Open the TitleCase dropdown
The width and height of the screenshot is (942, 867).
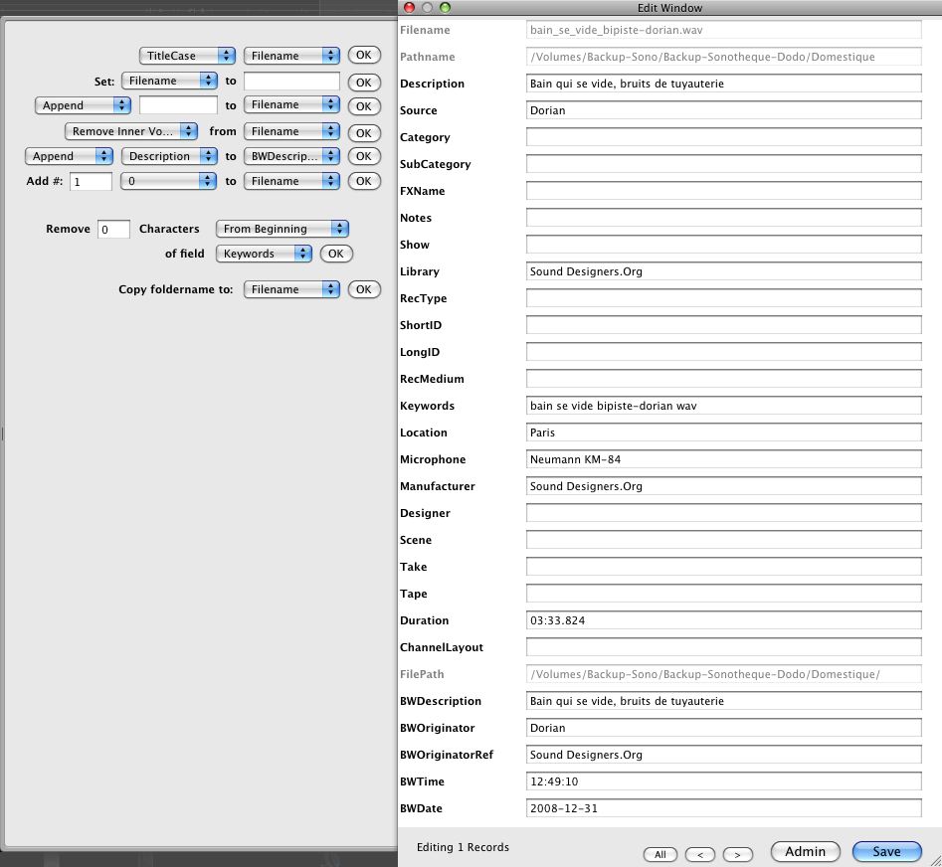187,56
